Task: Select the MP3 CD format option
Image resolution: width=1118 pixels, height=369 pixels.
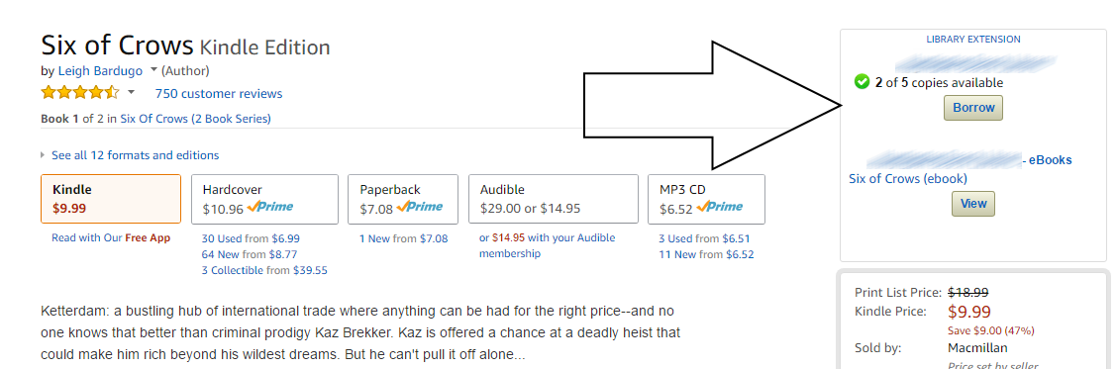Action: pyautogui.click(x=706, y=199)
